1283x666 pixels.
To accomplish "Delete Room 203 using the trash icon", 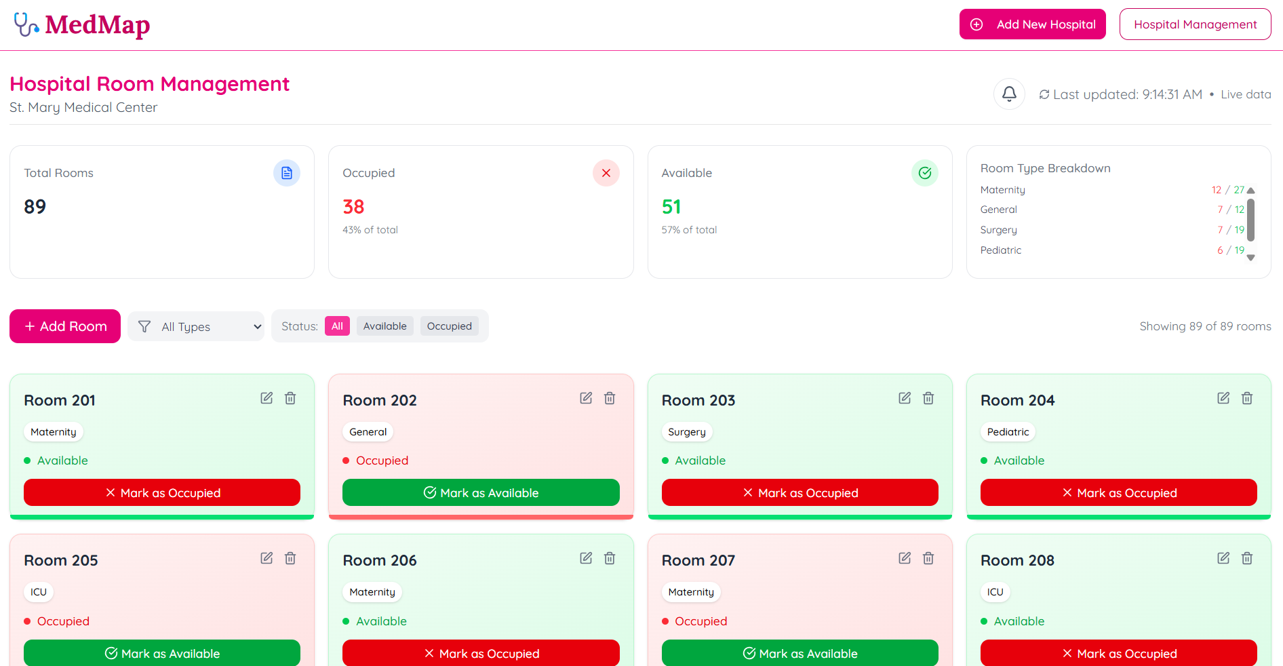I will 928,398.
